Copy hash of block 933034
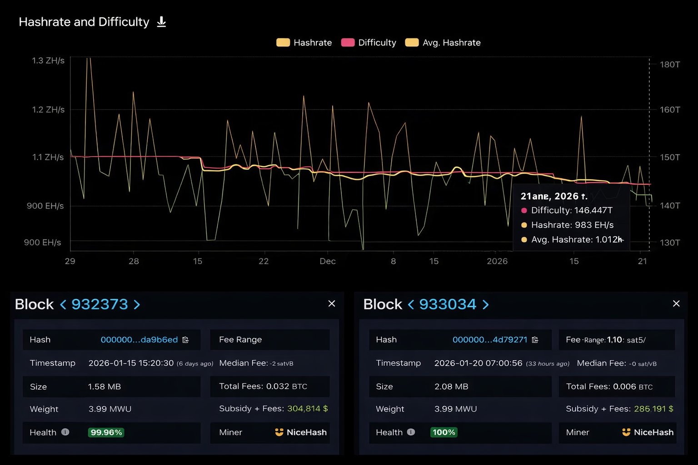This screenshot has height=465, width=698. click(535, 340)
